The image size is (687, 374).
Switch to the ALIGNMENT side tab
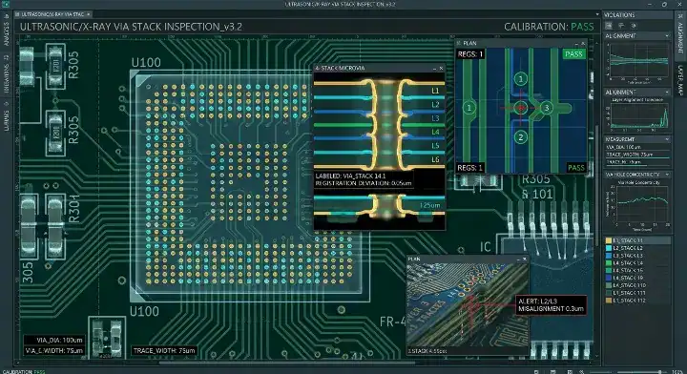(x=680, y=37)
